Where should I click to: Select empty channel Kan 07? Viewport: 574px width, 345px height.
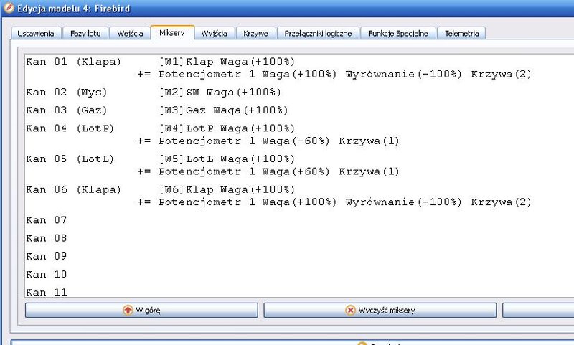point(47,220)
